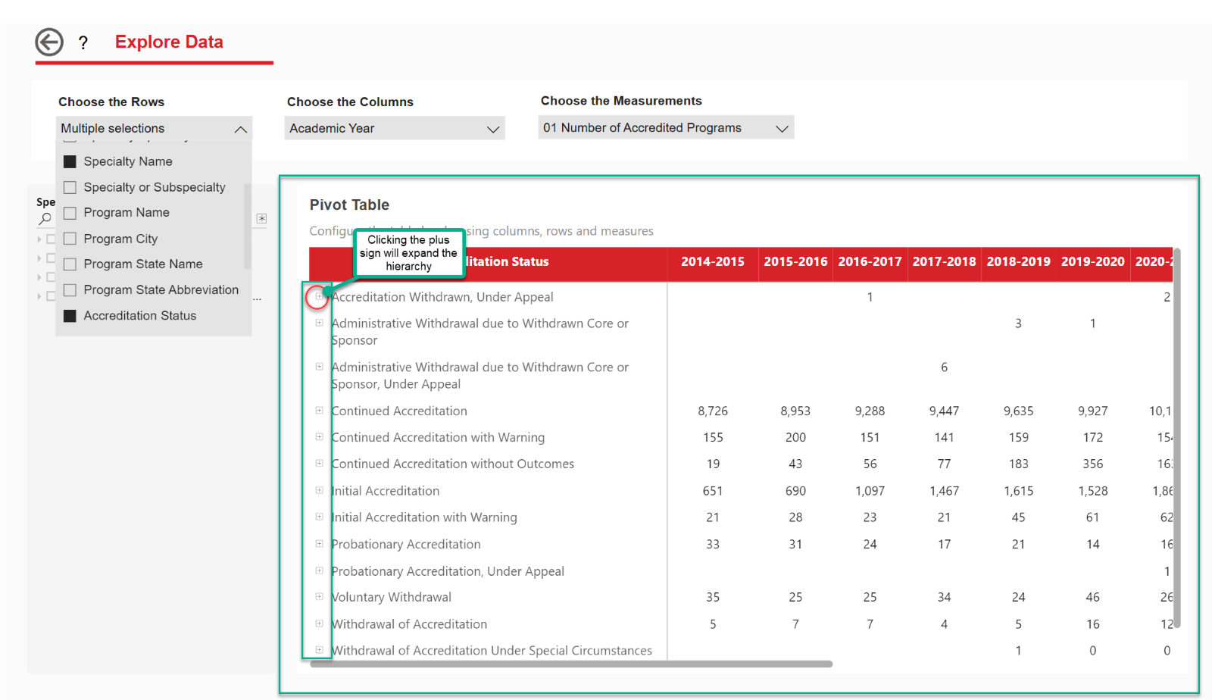Check Specialty or Subspecialty option
Screen dimensions: 1212x700
tap(70, 187)
